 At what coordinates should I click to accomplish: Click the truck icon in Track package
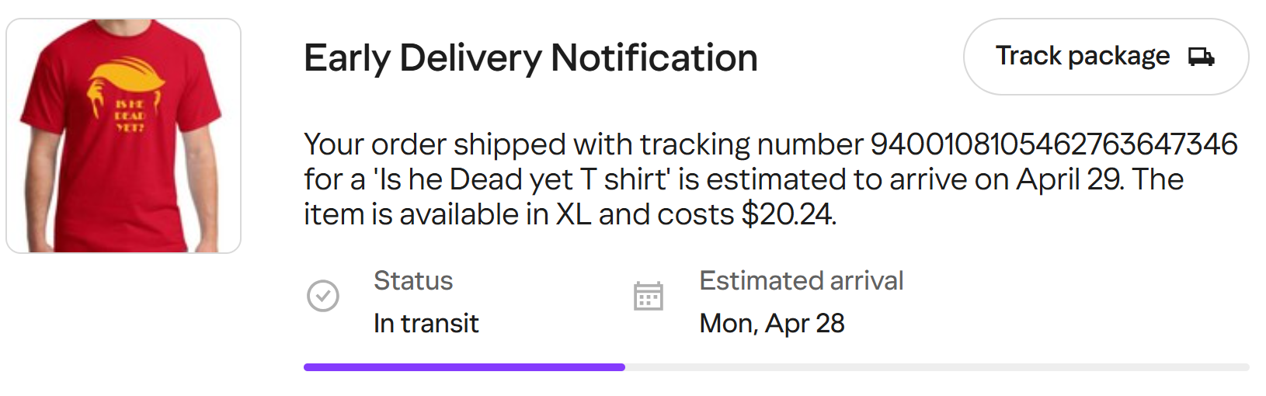coord(1201,57)
